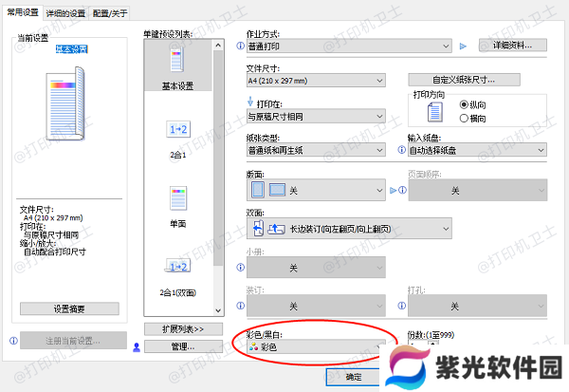Viewport: 569px width, 392px height.
Task: Open 作业方式 dropdown showing 普通打印
Action: [x=349, y=47]
